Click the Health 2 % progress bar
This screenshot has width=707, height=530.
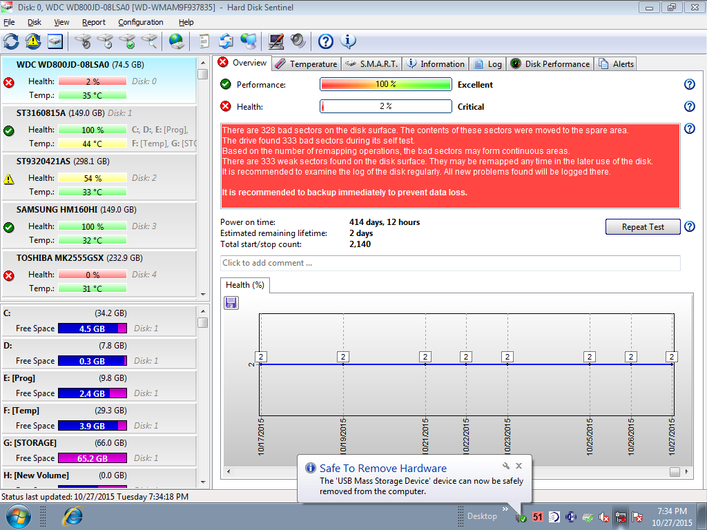pyautogui.click(x=385, y=106)
